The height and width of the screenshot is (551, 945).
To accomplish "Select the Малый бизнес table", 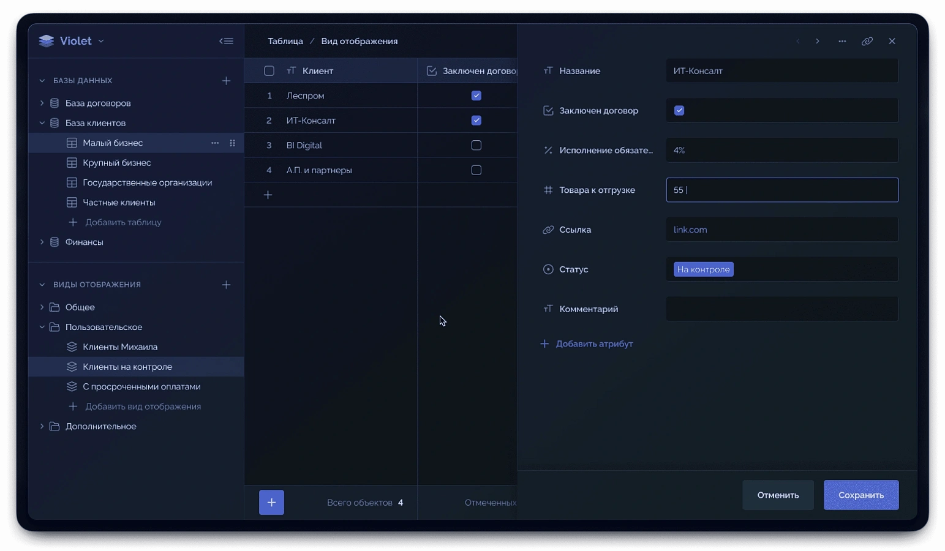I will 136,143.
